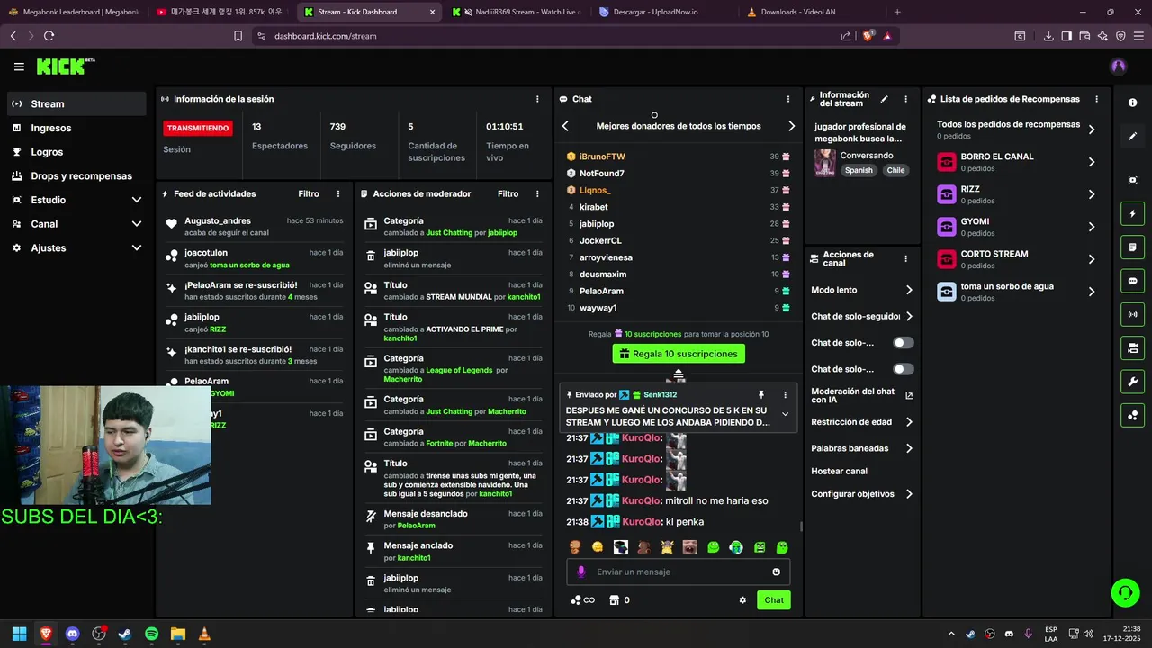1152x648 pixels.
Task: Open chat settings gear icon
Action: click(742, 600)
